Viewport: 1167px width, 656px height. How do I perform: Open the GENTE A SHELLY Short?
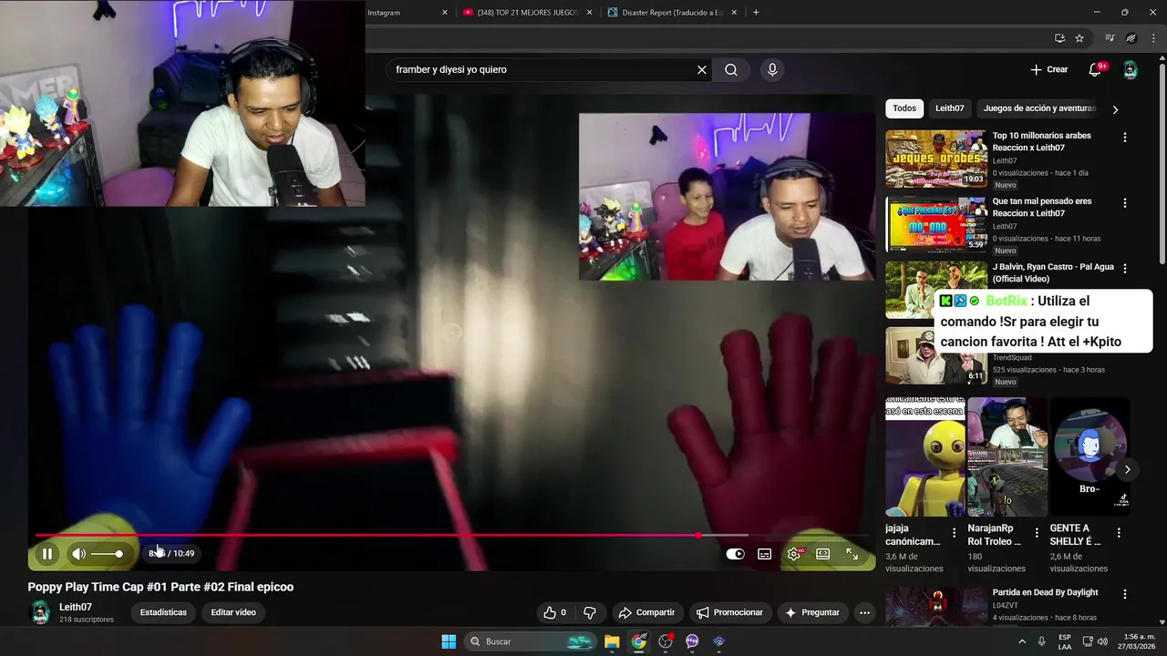(1090, 457)
